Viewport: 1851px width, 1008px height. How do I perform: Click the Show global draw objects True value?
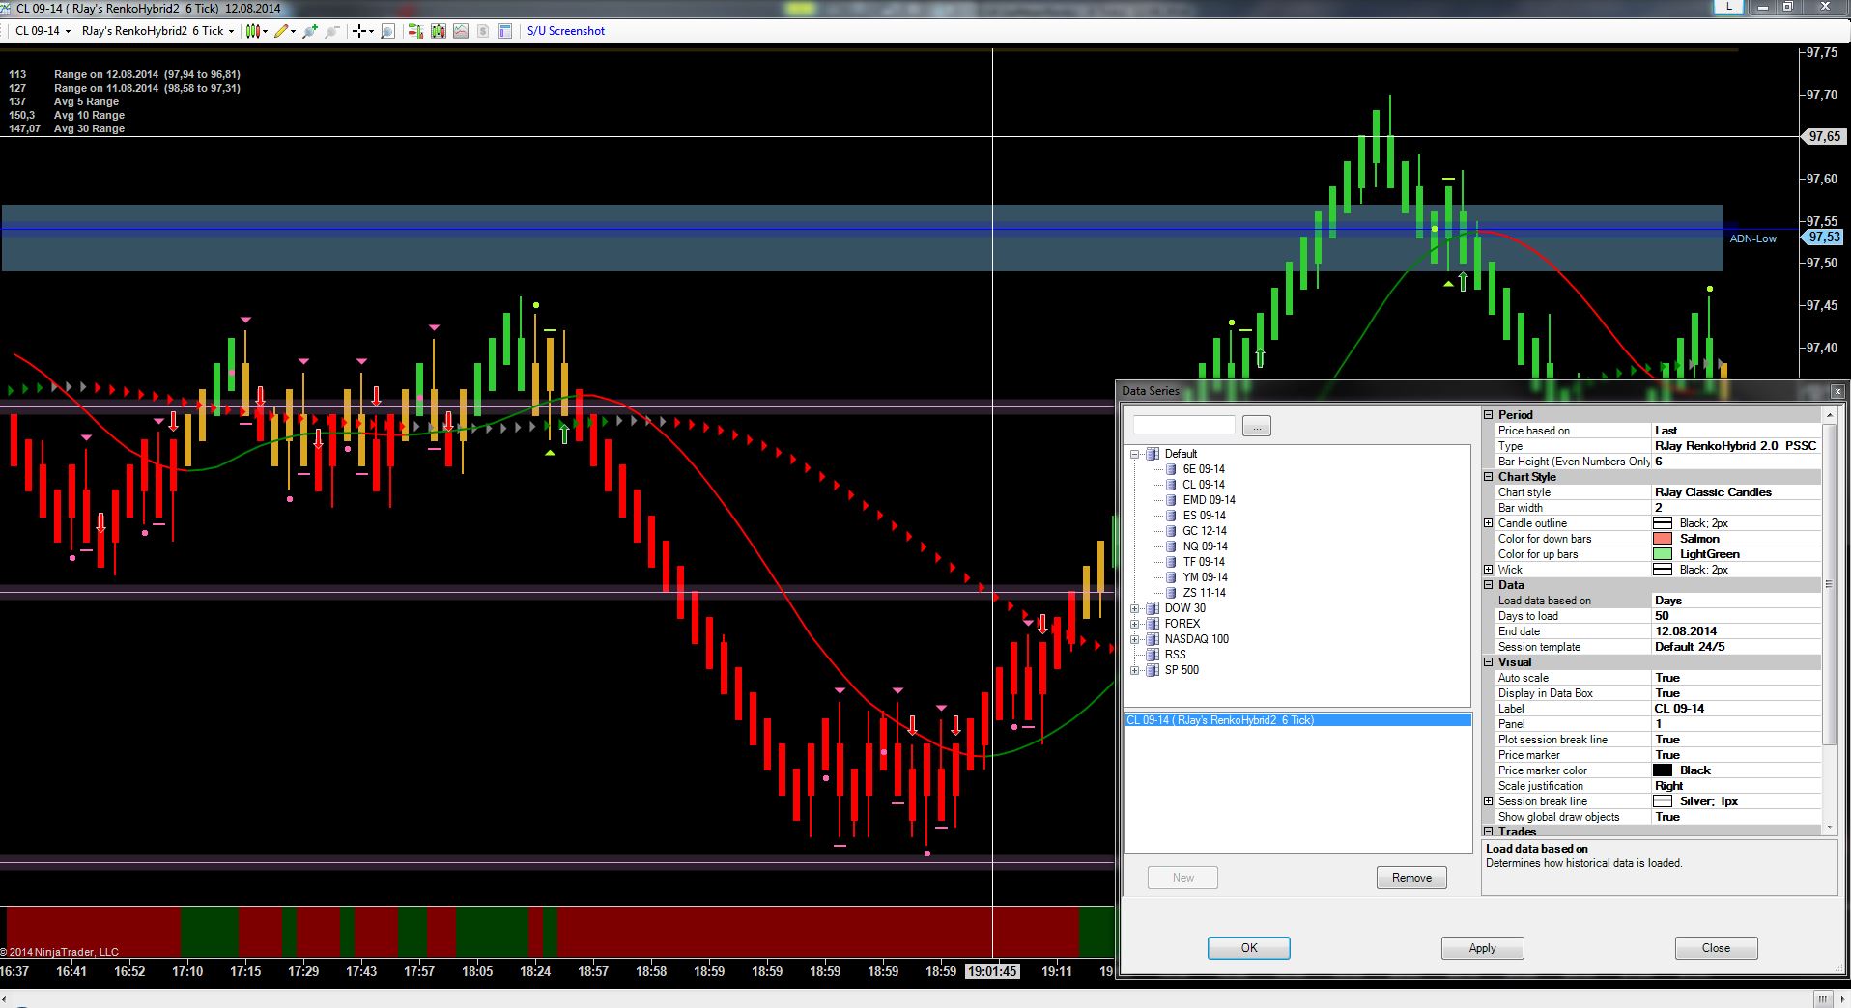click(x=1736, y=817)
